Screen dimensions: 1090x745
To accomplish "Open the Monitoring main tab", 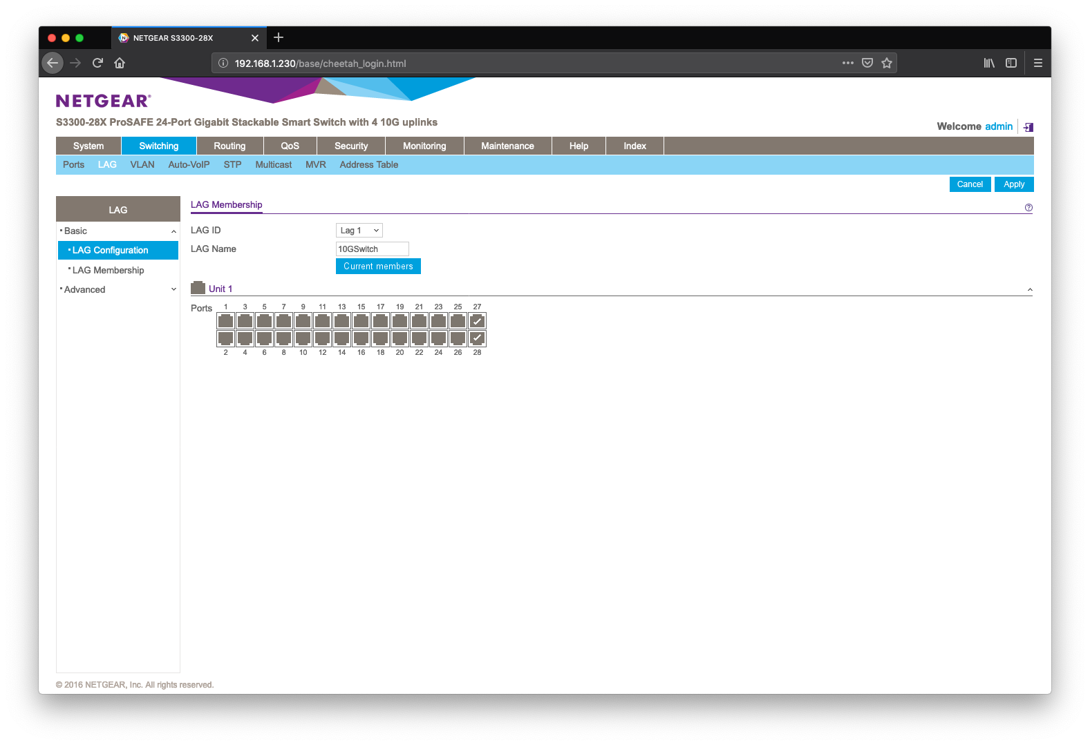I will click(x=424, y=146).
